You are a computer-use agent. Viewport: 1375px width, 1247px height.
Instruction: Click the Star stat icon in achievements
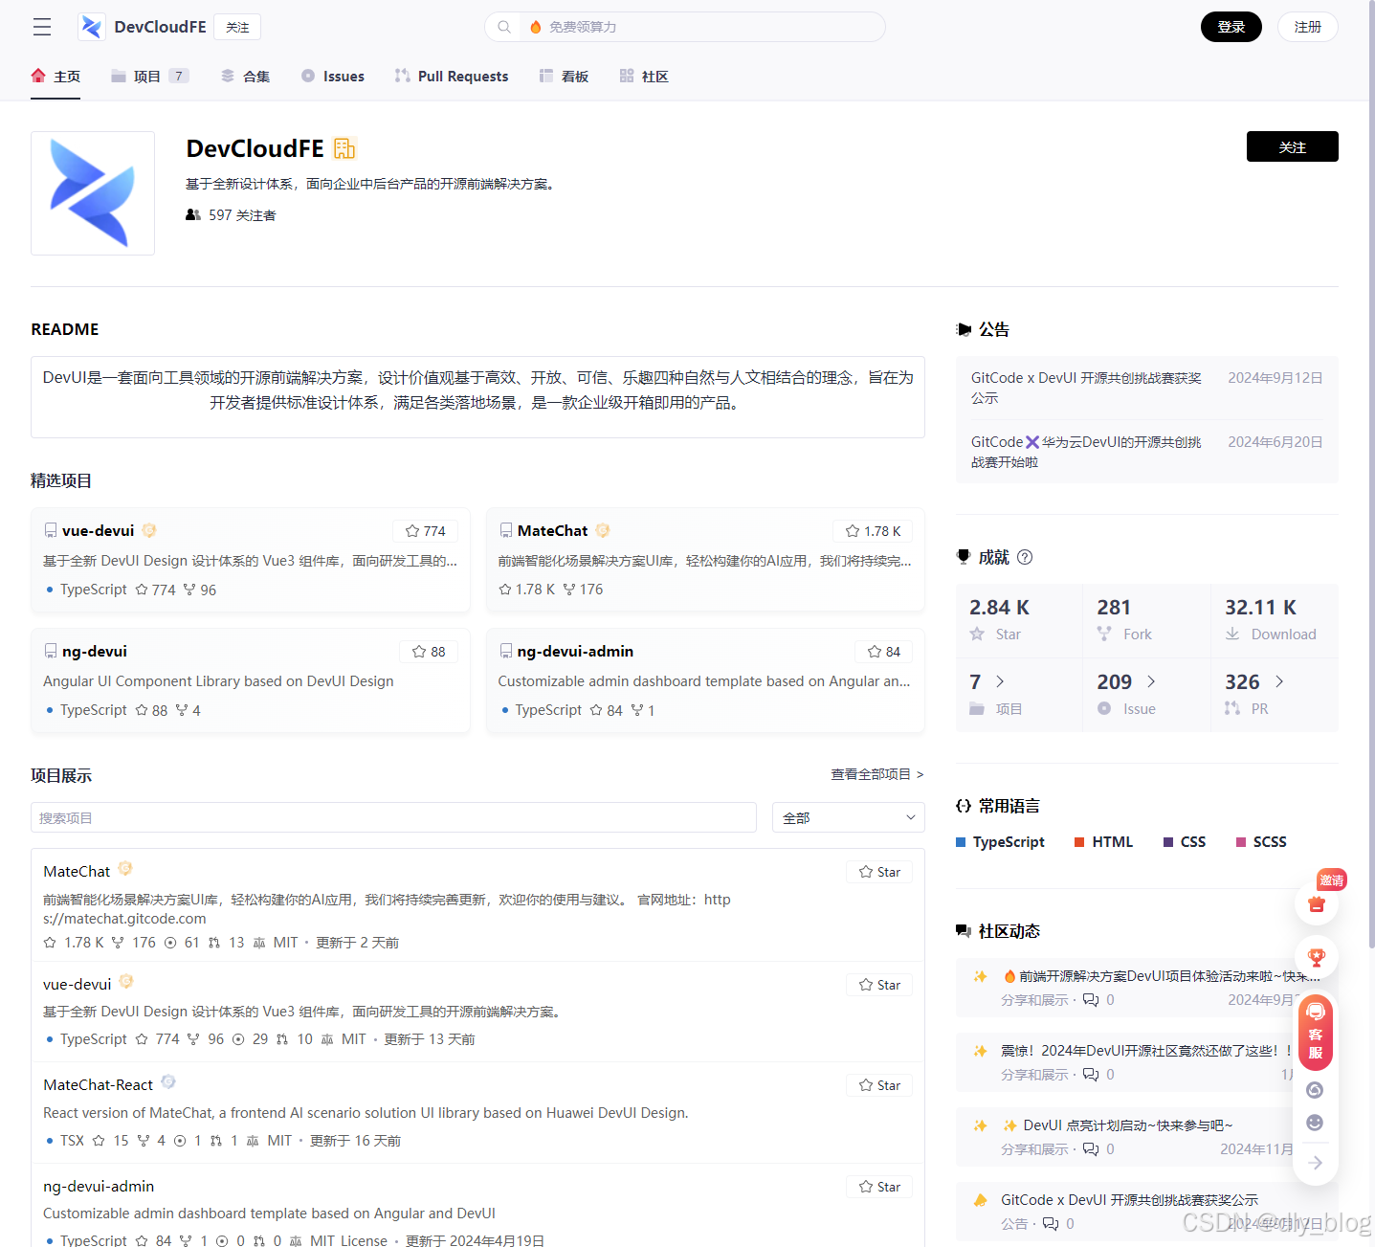click(x=977, y=634)
